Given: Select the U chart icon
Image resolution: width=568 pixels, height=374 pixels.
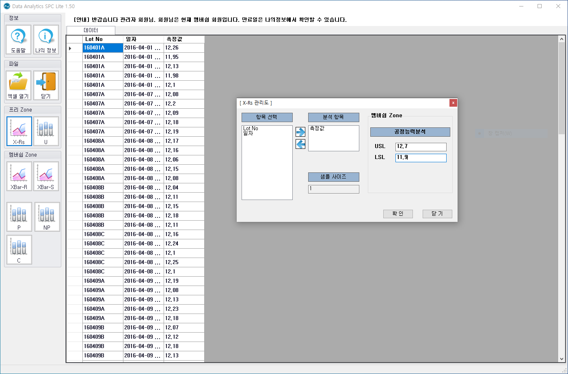Looking at the screenshot, I should 46,131.
